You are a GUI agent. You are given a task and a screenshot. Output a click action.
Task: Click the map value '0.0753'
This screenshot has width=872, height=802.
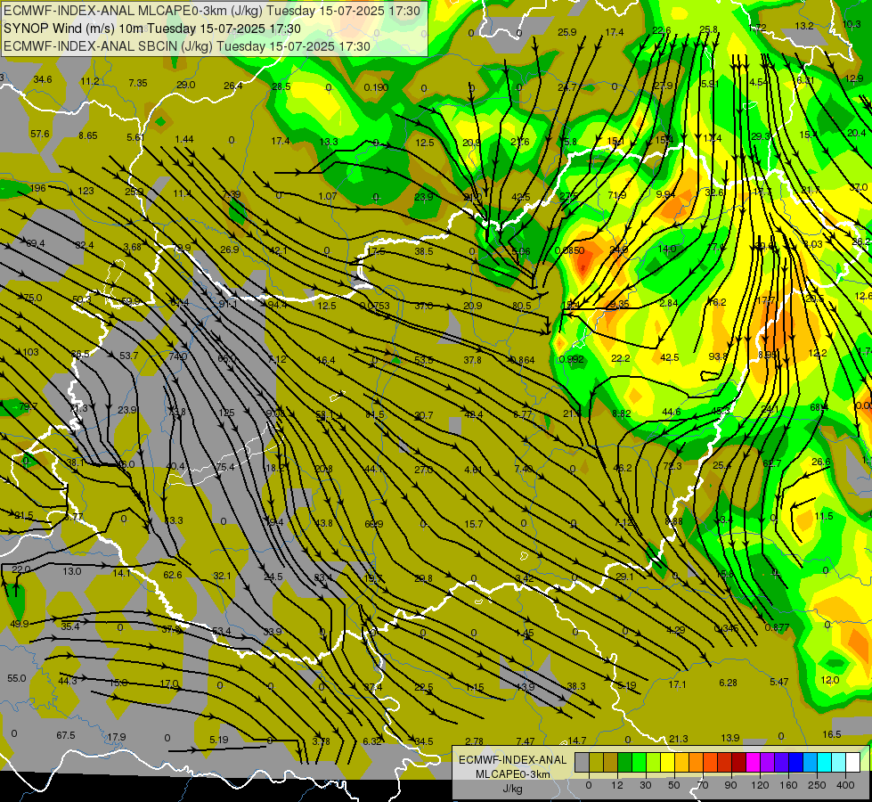(374, 306)
